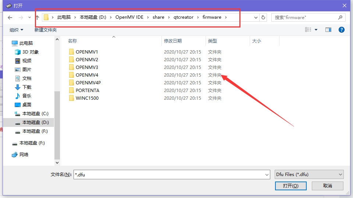Select the WINC1500 folder
353x198 pixels.
point(87,98)
